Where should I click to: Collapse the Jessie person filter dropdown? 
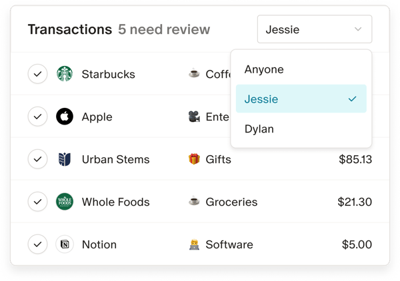click(x=315, y=29)
